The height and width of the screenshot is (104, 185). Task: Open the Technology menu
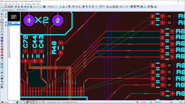click(28, 4)
